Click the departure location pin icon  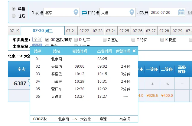76,12
